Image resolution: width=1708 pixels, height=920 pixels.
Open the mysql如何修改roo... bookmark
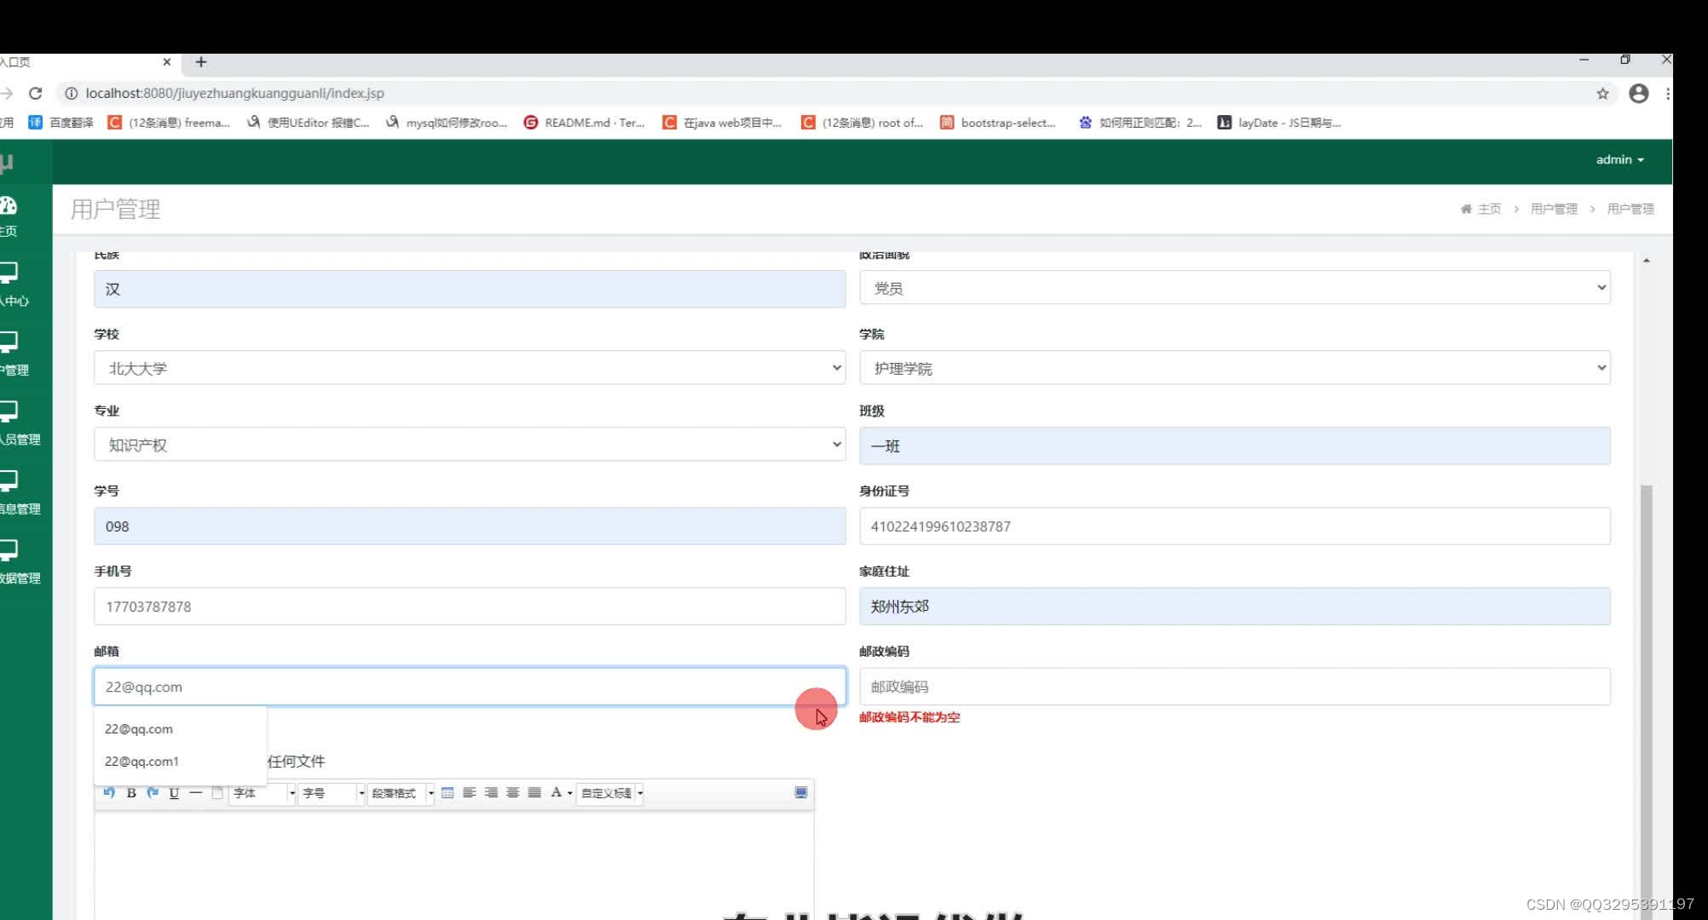click(x=447, y=123)
